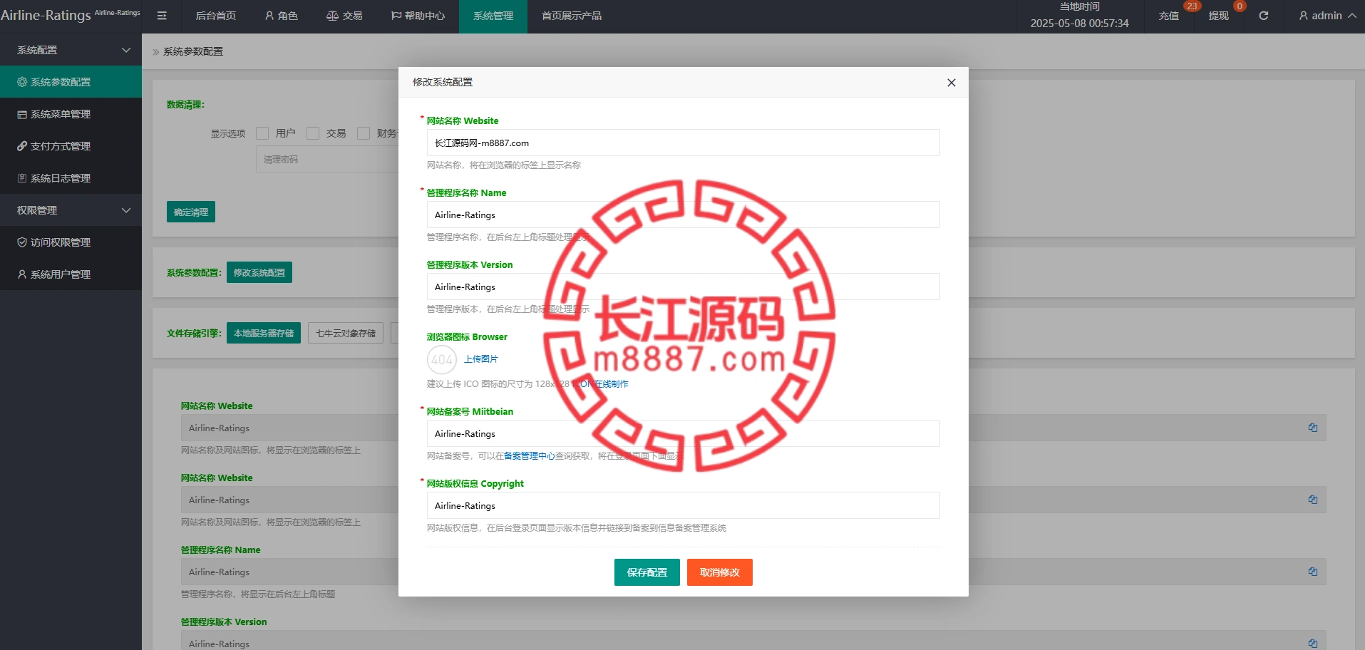Open 系统日志管理 in sidebar
Image resolution: width=1365 pixels, height=650 pixels.
71,178
